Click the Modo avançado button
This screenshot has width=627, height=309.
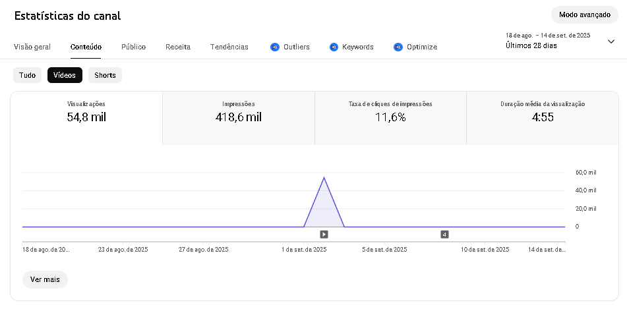(584, 14)
